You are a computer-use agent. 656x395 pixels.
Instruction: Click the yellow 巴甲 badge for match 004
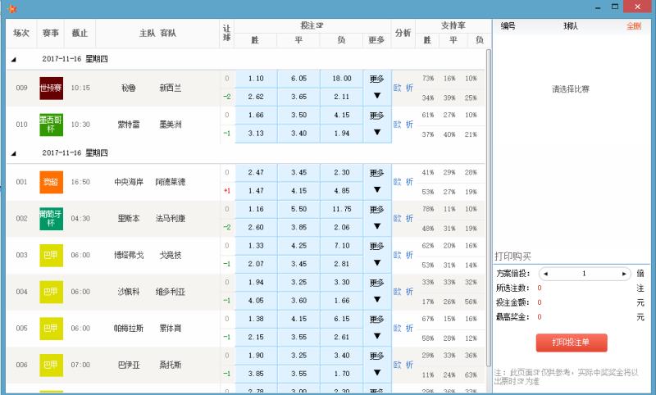(51, 292)
